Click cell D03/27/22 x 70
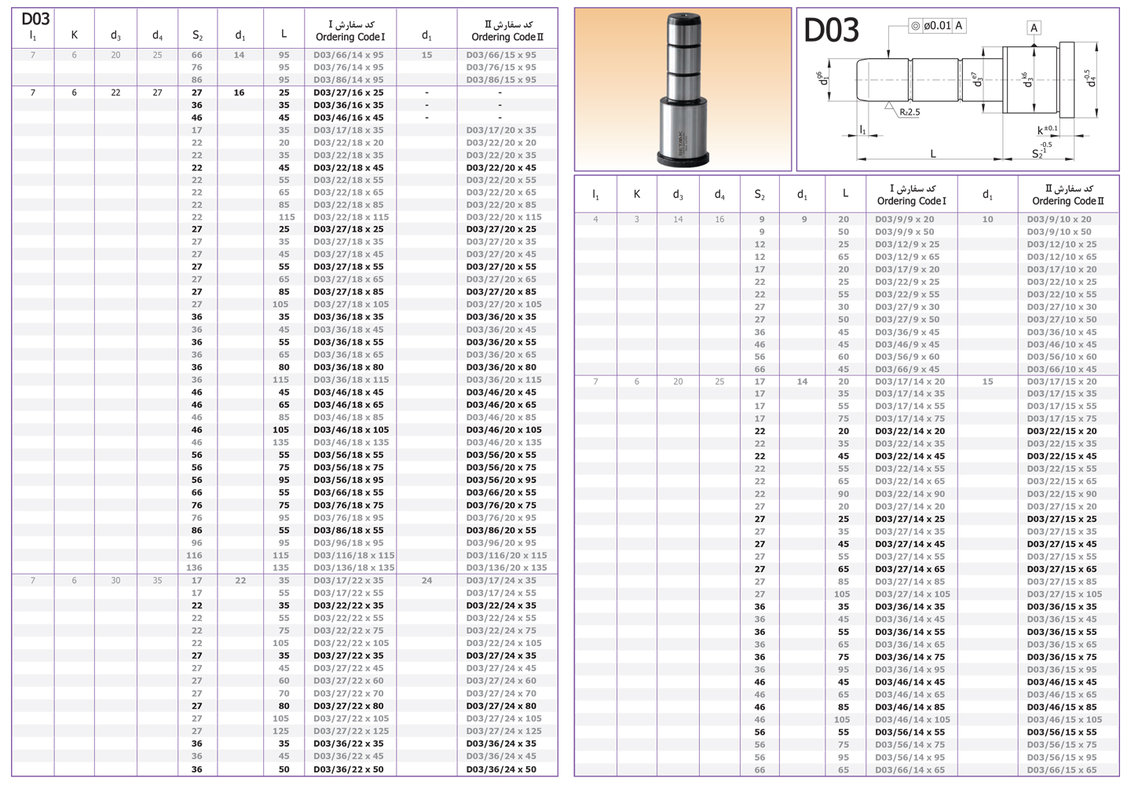This screenshot has width=1131, height=785. pyautogui.click(x=349, y=694)
